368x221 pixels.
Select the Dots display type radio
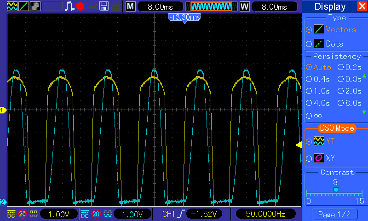(x=309, y=44)
